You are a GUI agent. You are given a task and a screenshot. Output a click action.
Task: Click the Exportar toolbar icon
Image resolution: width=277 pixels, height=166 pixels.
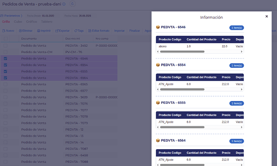pyautogui.click(x=57, y=31)
